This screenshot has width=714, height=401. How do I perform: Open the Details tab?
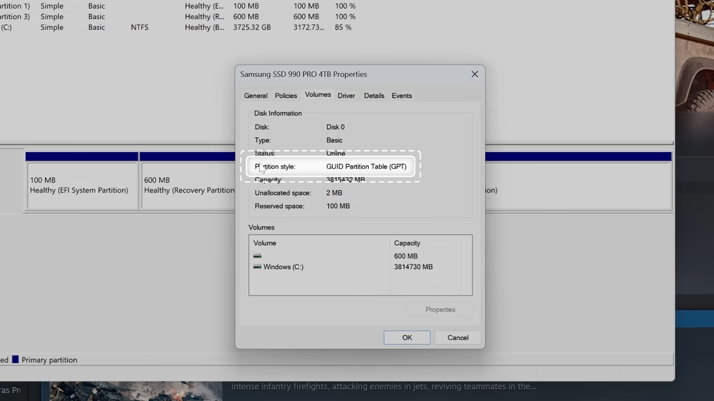pyautogui.click(x=374, y=96)
